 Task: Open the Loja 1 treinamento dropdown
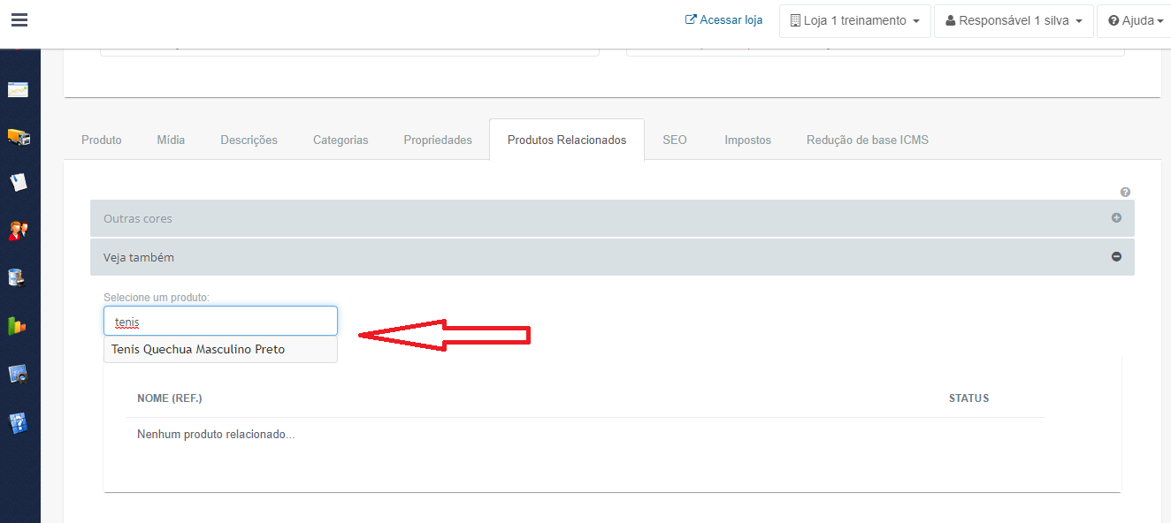coord(855,21)
